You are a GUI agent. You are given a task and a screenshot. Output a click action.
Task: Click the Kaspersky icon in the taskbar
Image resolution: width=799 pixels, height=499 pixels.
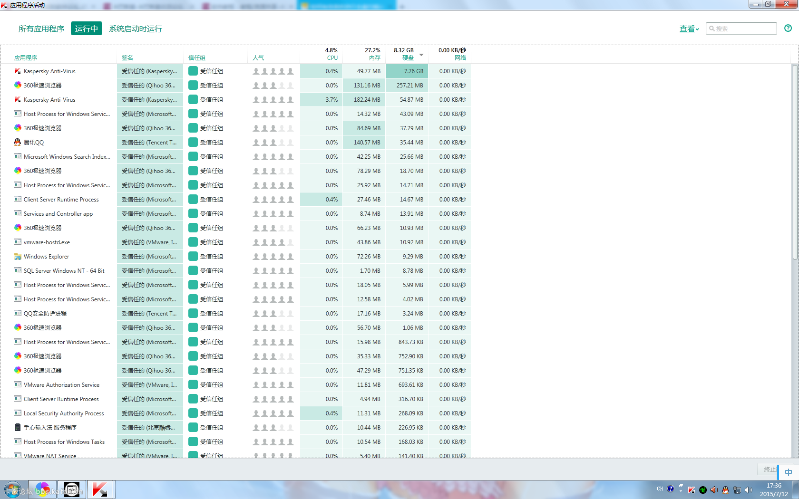click(100, 489)
